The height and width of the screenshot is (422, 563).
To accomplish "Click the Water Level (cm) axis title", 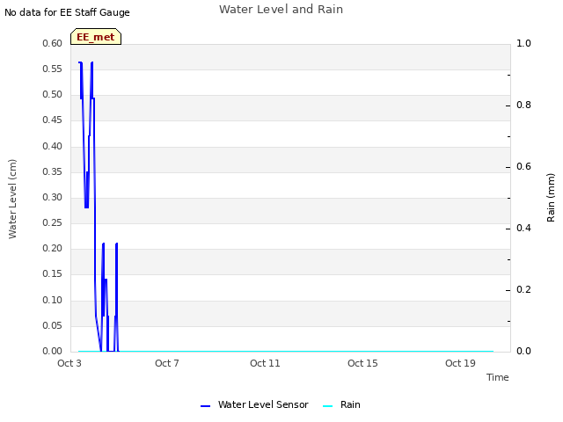I will [x=12, y=200].
